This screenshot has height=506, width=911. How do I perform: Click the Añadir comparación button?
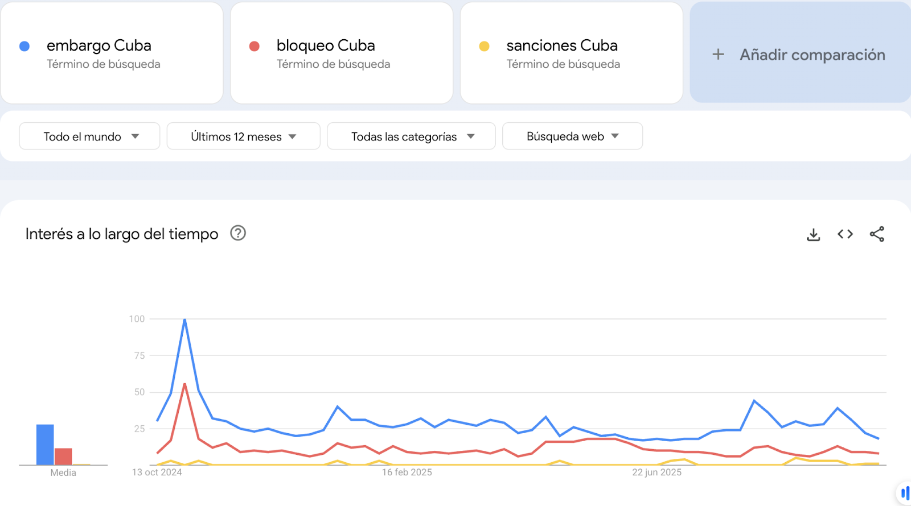click(812, 55)
